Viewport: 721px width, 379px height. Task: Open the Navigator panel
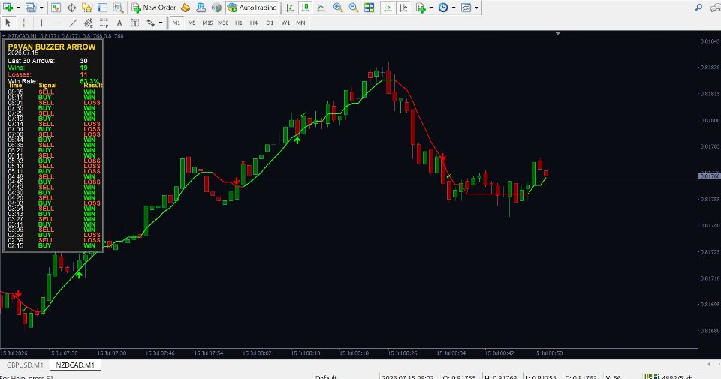click(87, 8)
